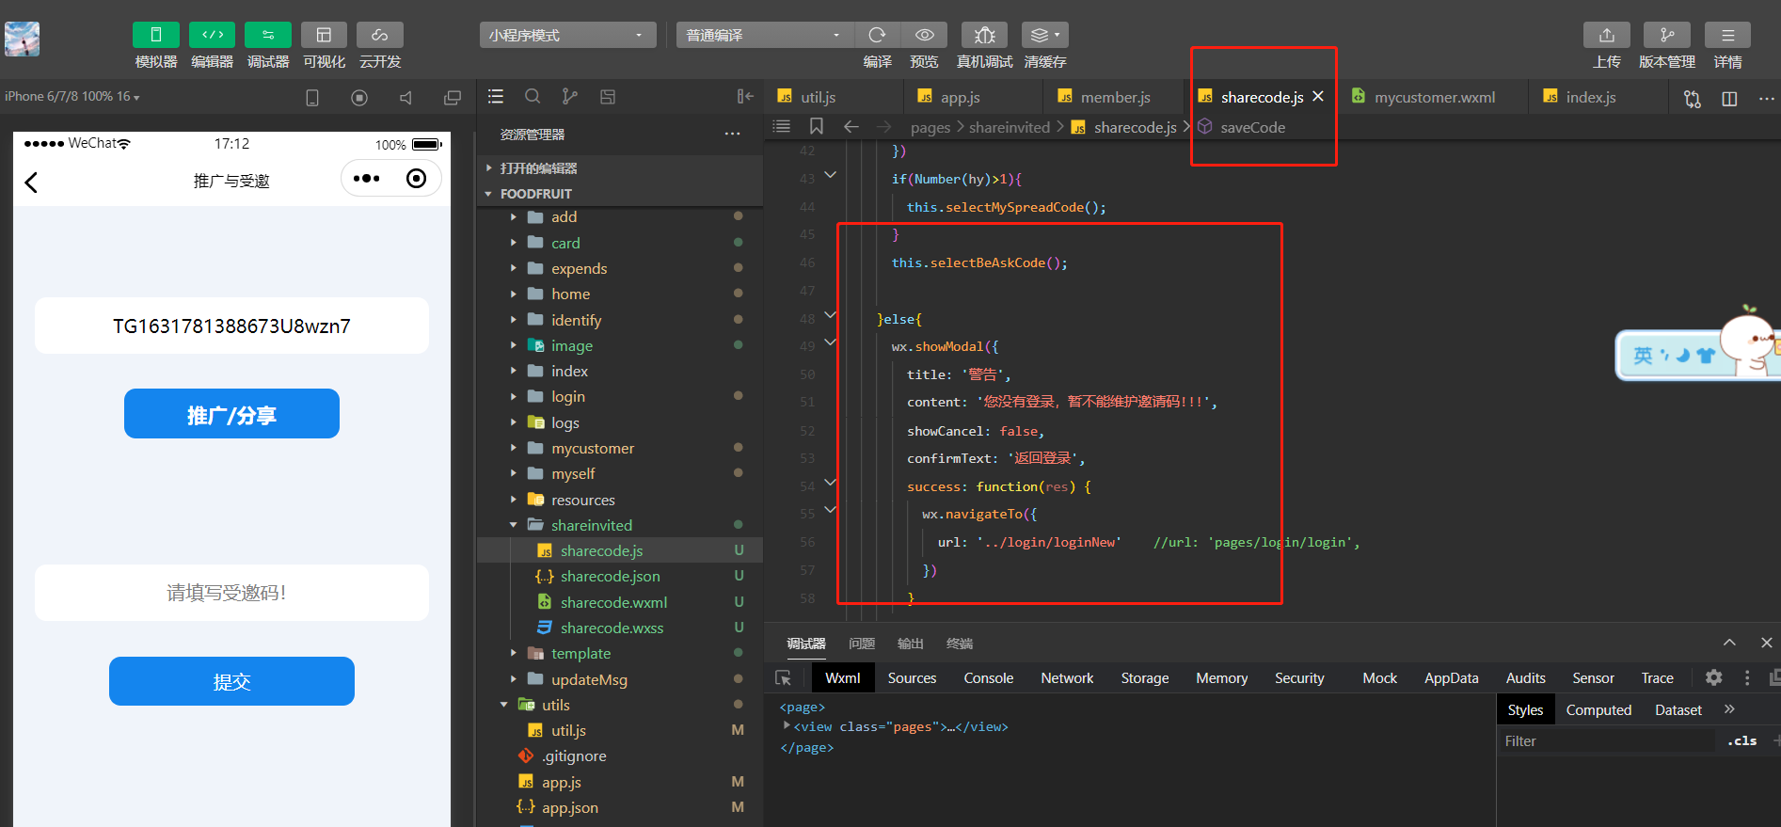Open the extensions layout sidebar icon
This screenshot has width=1781, height=827.
tap(608, 97)
